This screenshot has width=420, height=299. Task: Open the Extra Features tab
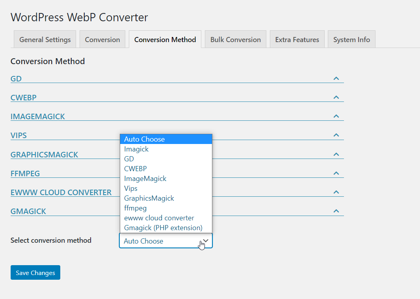[297, 39]
